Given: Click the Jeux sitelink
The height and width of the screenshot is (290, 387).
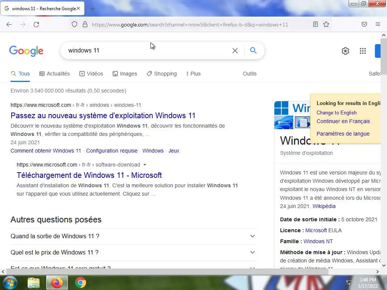Looking at the screenshot, I should point(174,151).
